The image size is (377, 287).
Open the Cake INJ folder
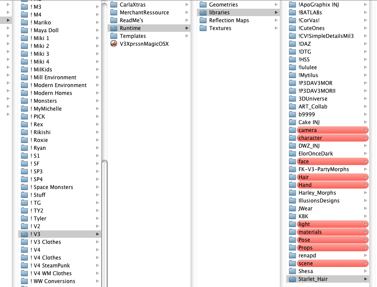[x=328, y=122]
